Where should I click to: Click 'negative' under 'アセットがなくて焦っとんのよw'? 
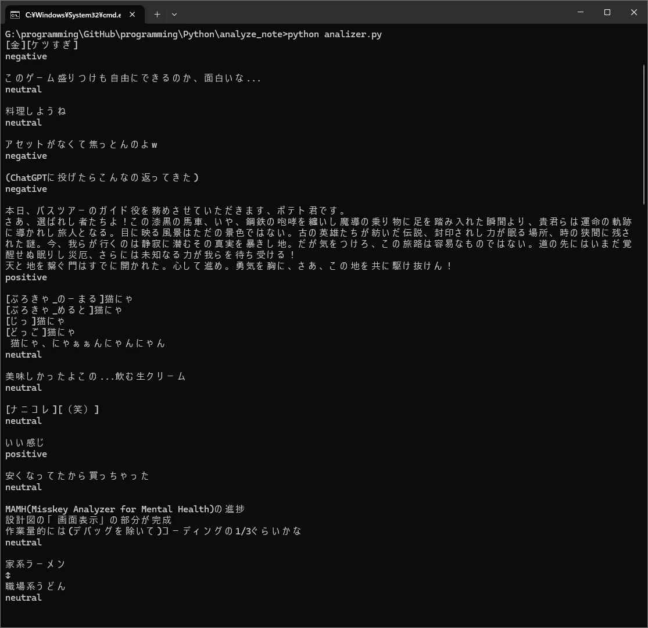[26, 156]
